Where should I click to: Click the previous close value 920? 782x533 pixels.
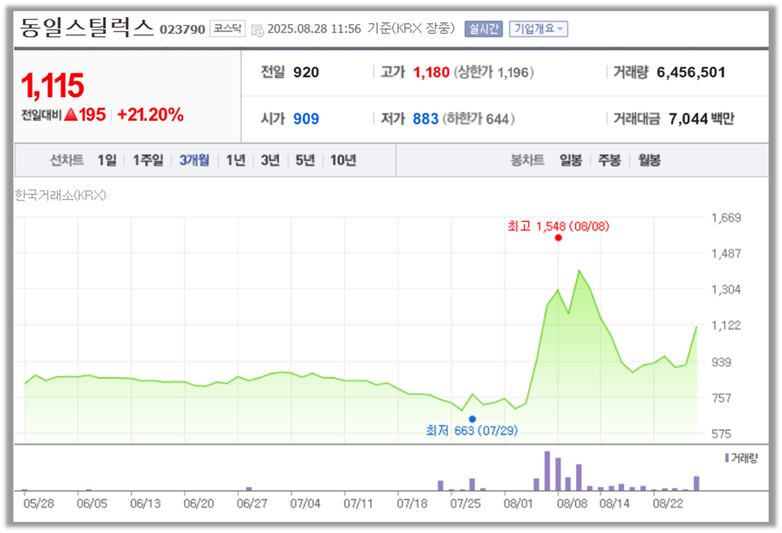[306, 72]
